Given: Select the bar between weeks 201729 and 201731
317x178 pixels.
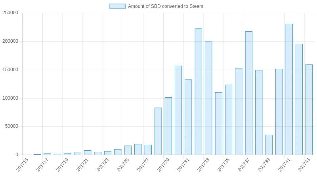Looking at the screenshot, I should click(x=178, y=110).
